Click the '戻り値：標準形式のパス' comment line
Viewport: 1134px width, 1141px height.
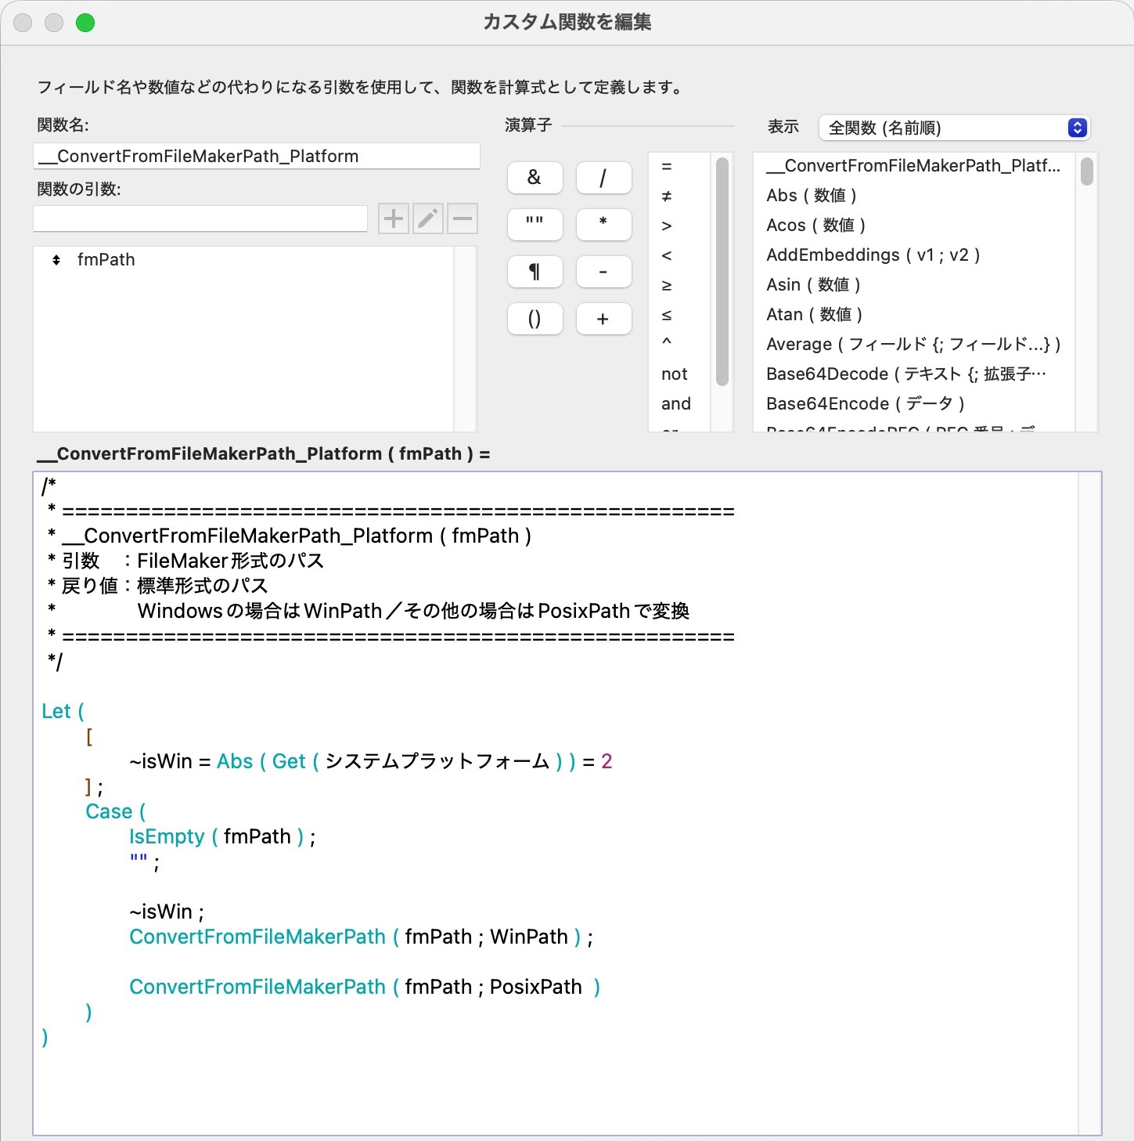coord(157,586)
